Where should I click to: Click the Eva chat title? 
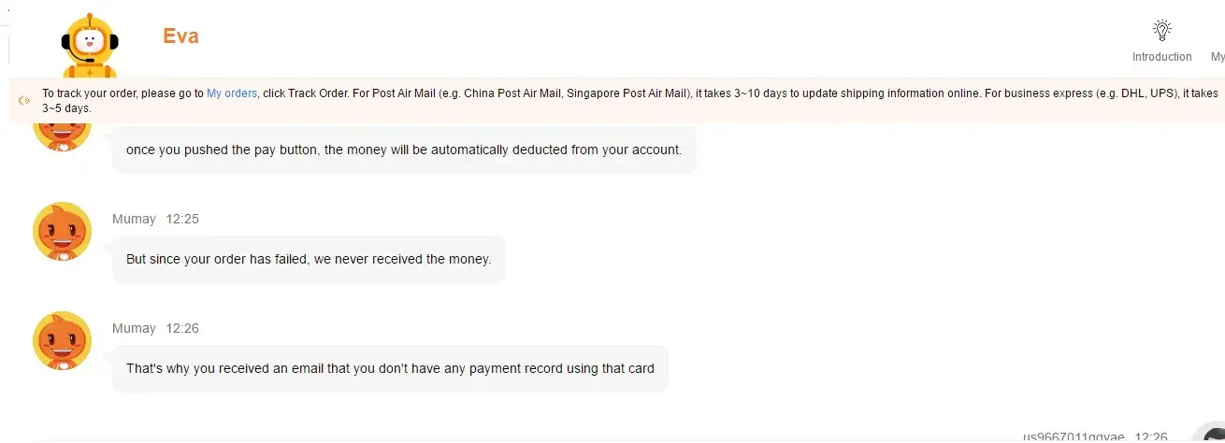click(x=180, y=36)
